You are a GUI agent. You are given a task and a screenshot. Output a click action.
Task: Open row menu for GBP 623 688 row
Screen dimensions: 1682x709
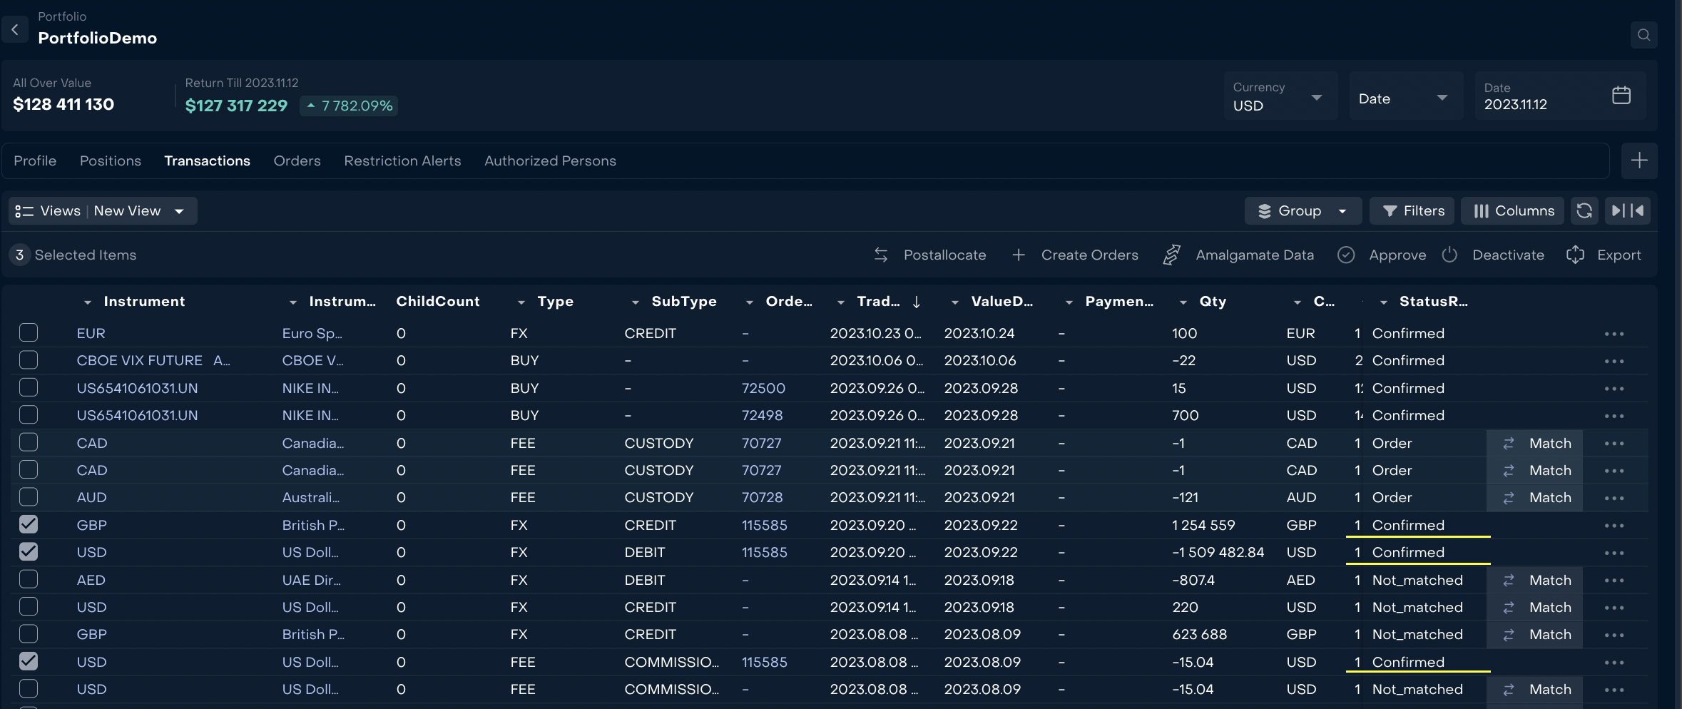click(x=1614, y=635)
